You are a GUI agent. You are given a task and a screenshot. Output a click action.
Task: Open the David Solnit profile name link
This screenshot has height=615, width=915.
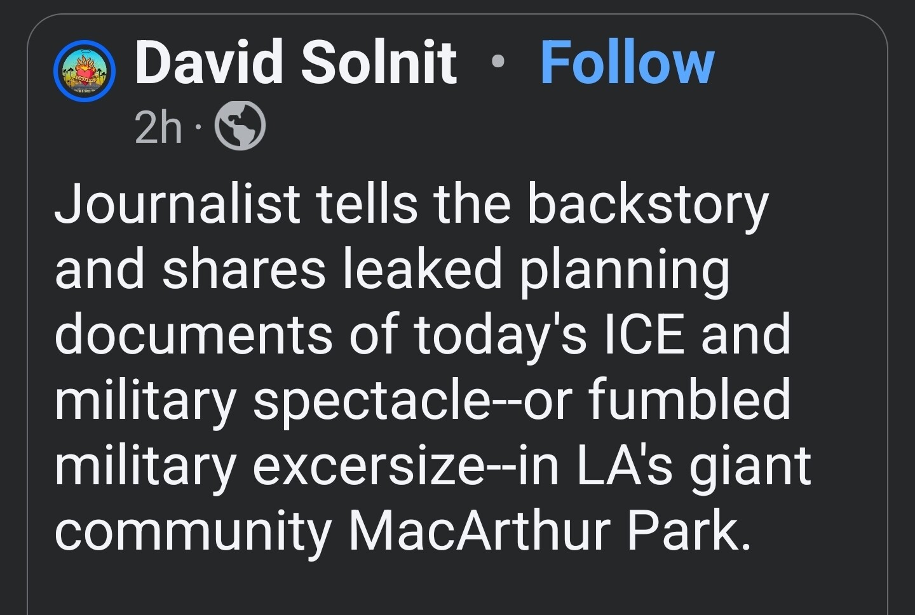[x=295, y=62]
